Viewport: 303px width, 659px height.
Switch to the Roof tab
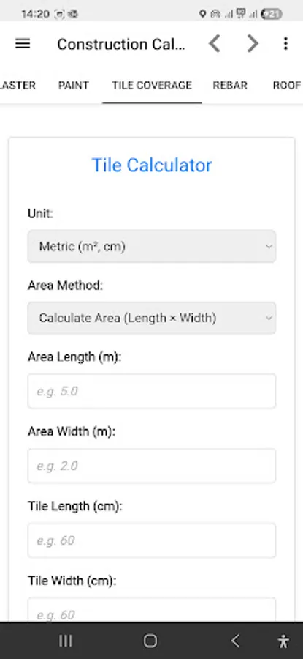287,86
